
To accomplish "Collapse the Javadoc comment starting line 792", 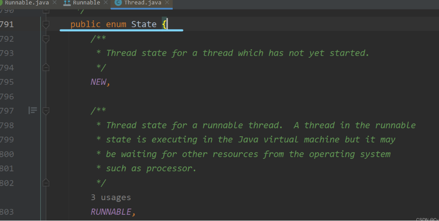I will tap(46, 39).
